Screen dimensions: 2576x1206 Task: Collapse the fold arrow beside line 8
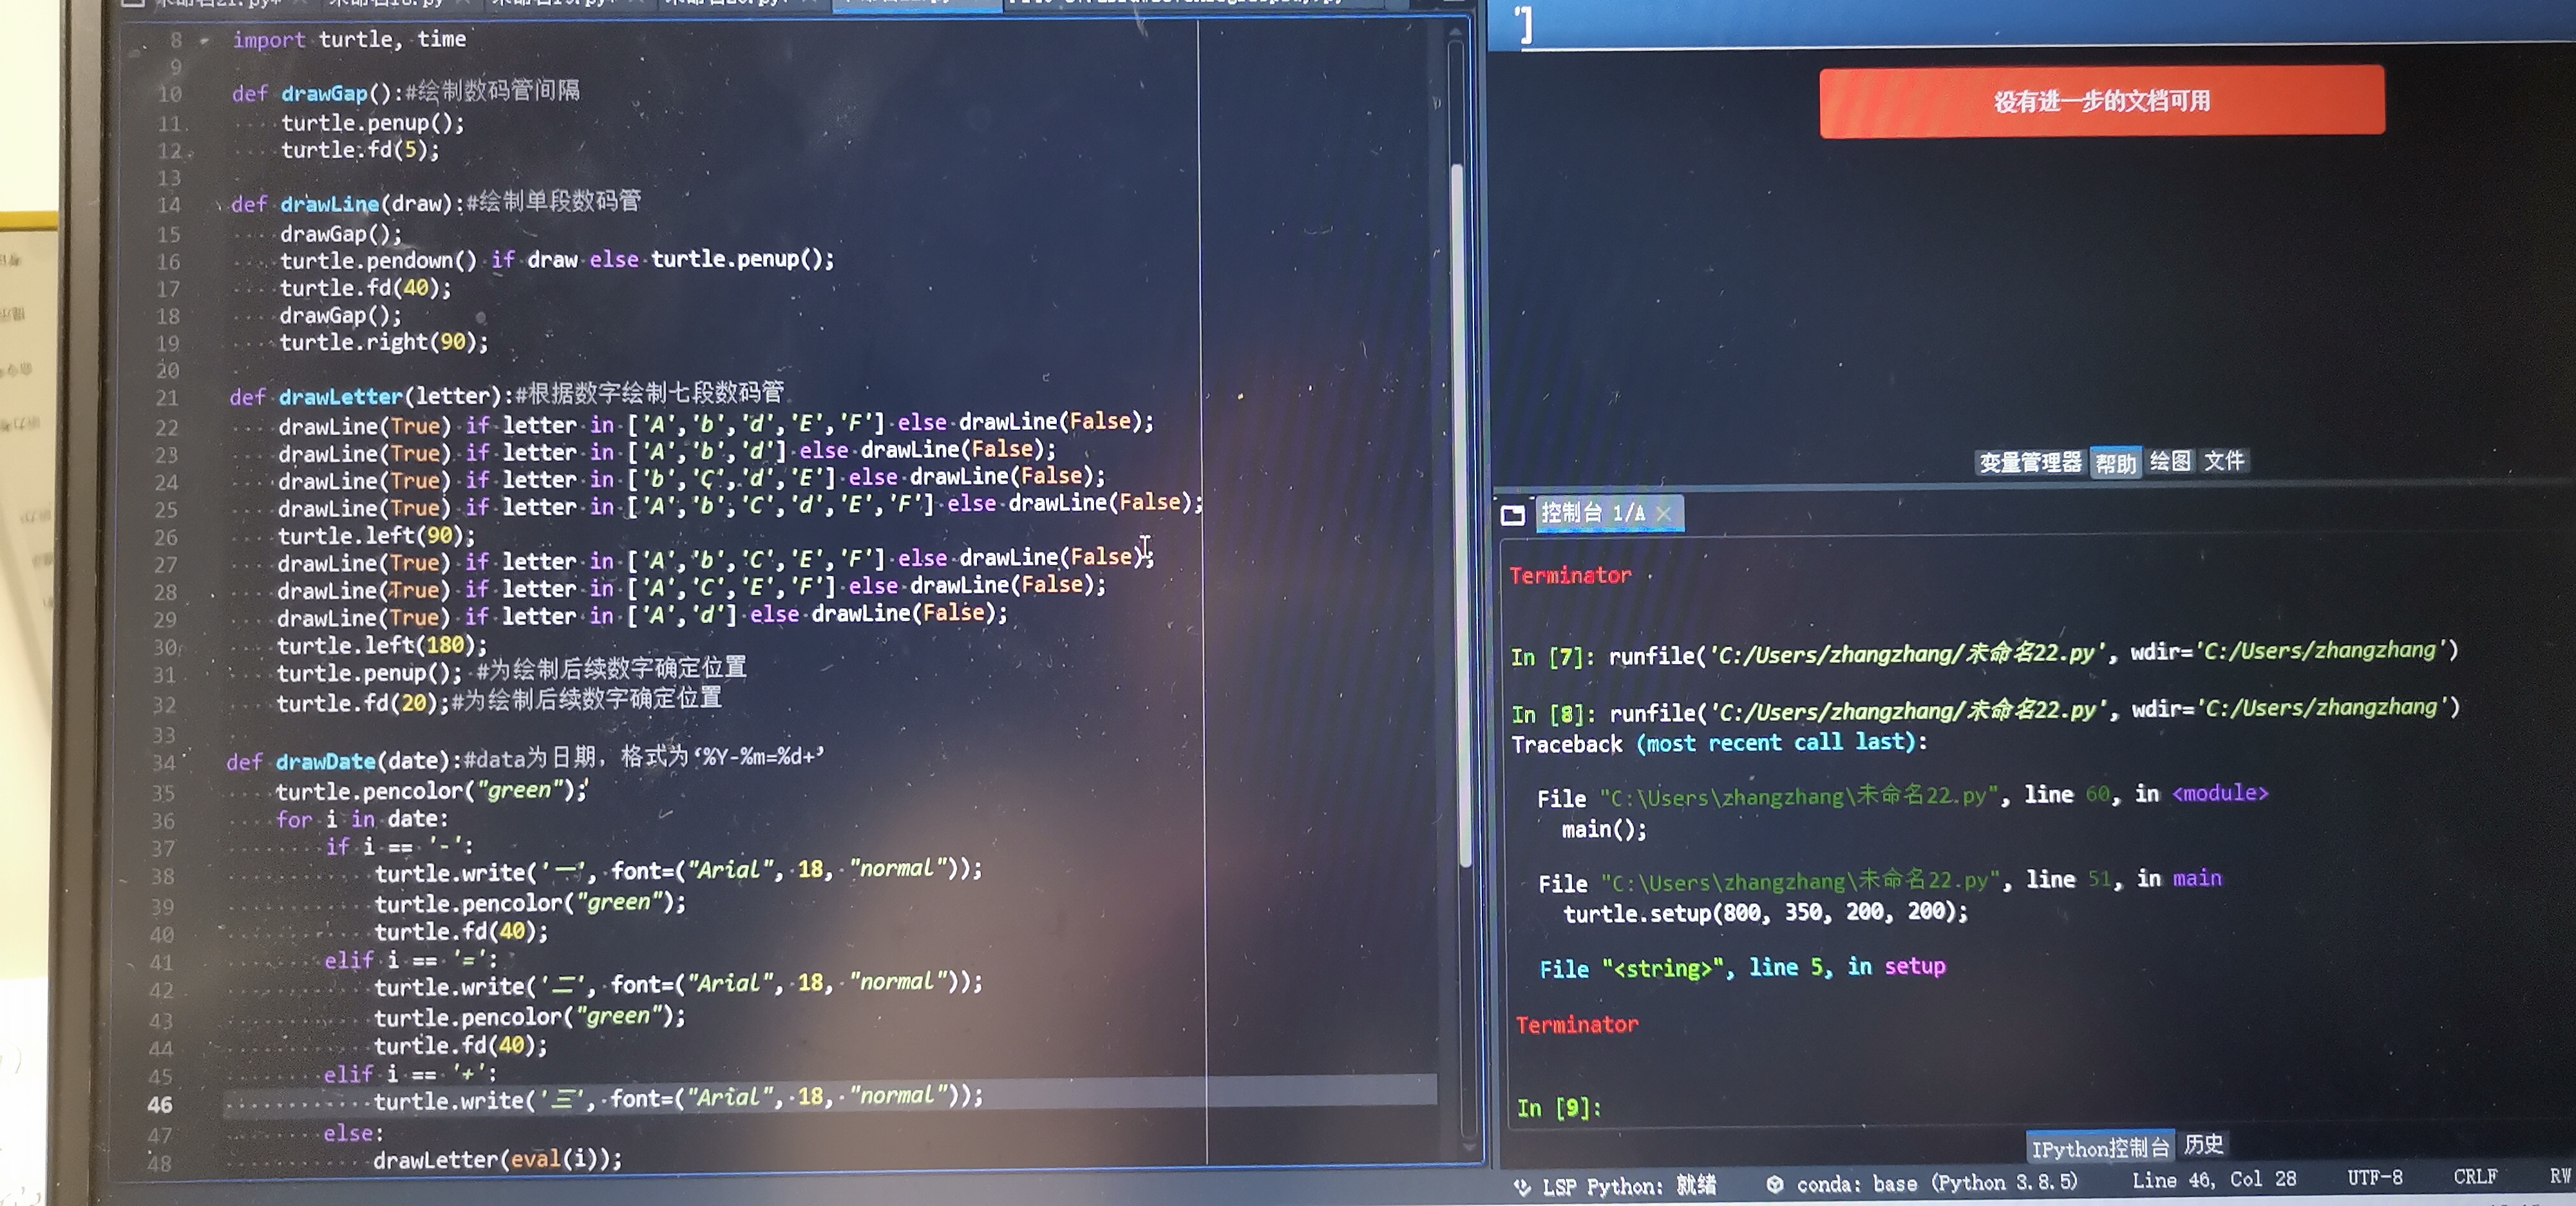205,41
